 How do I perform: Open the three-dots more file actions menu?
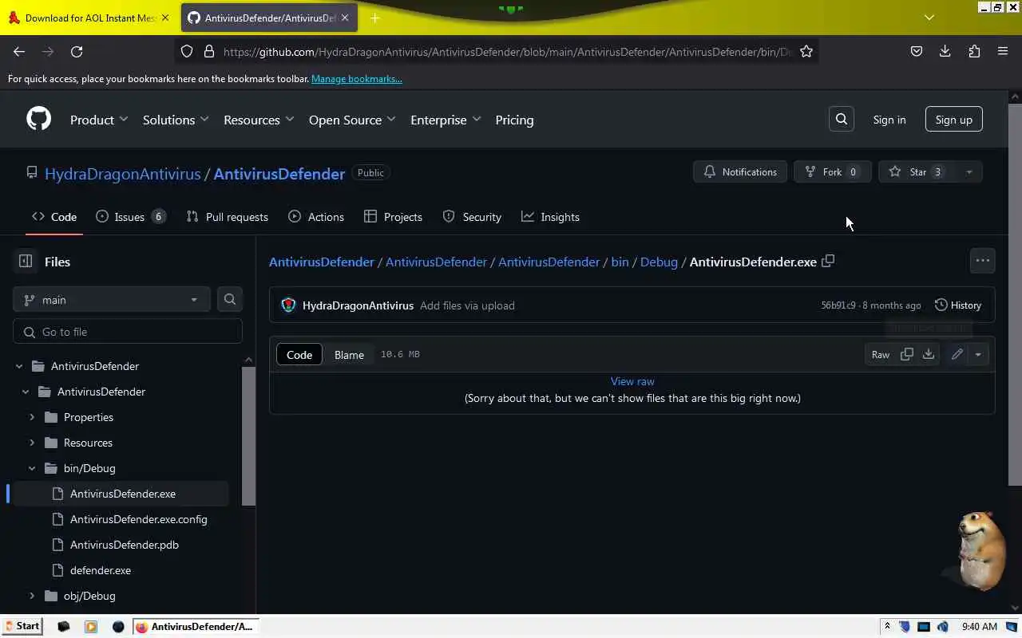[x=982, y=261]
